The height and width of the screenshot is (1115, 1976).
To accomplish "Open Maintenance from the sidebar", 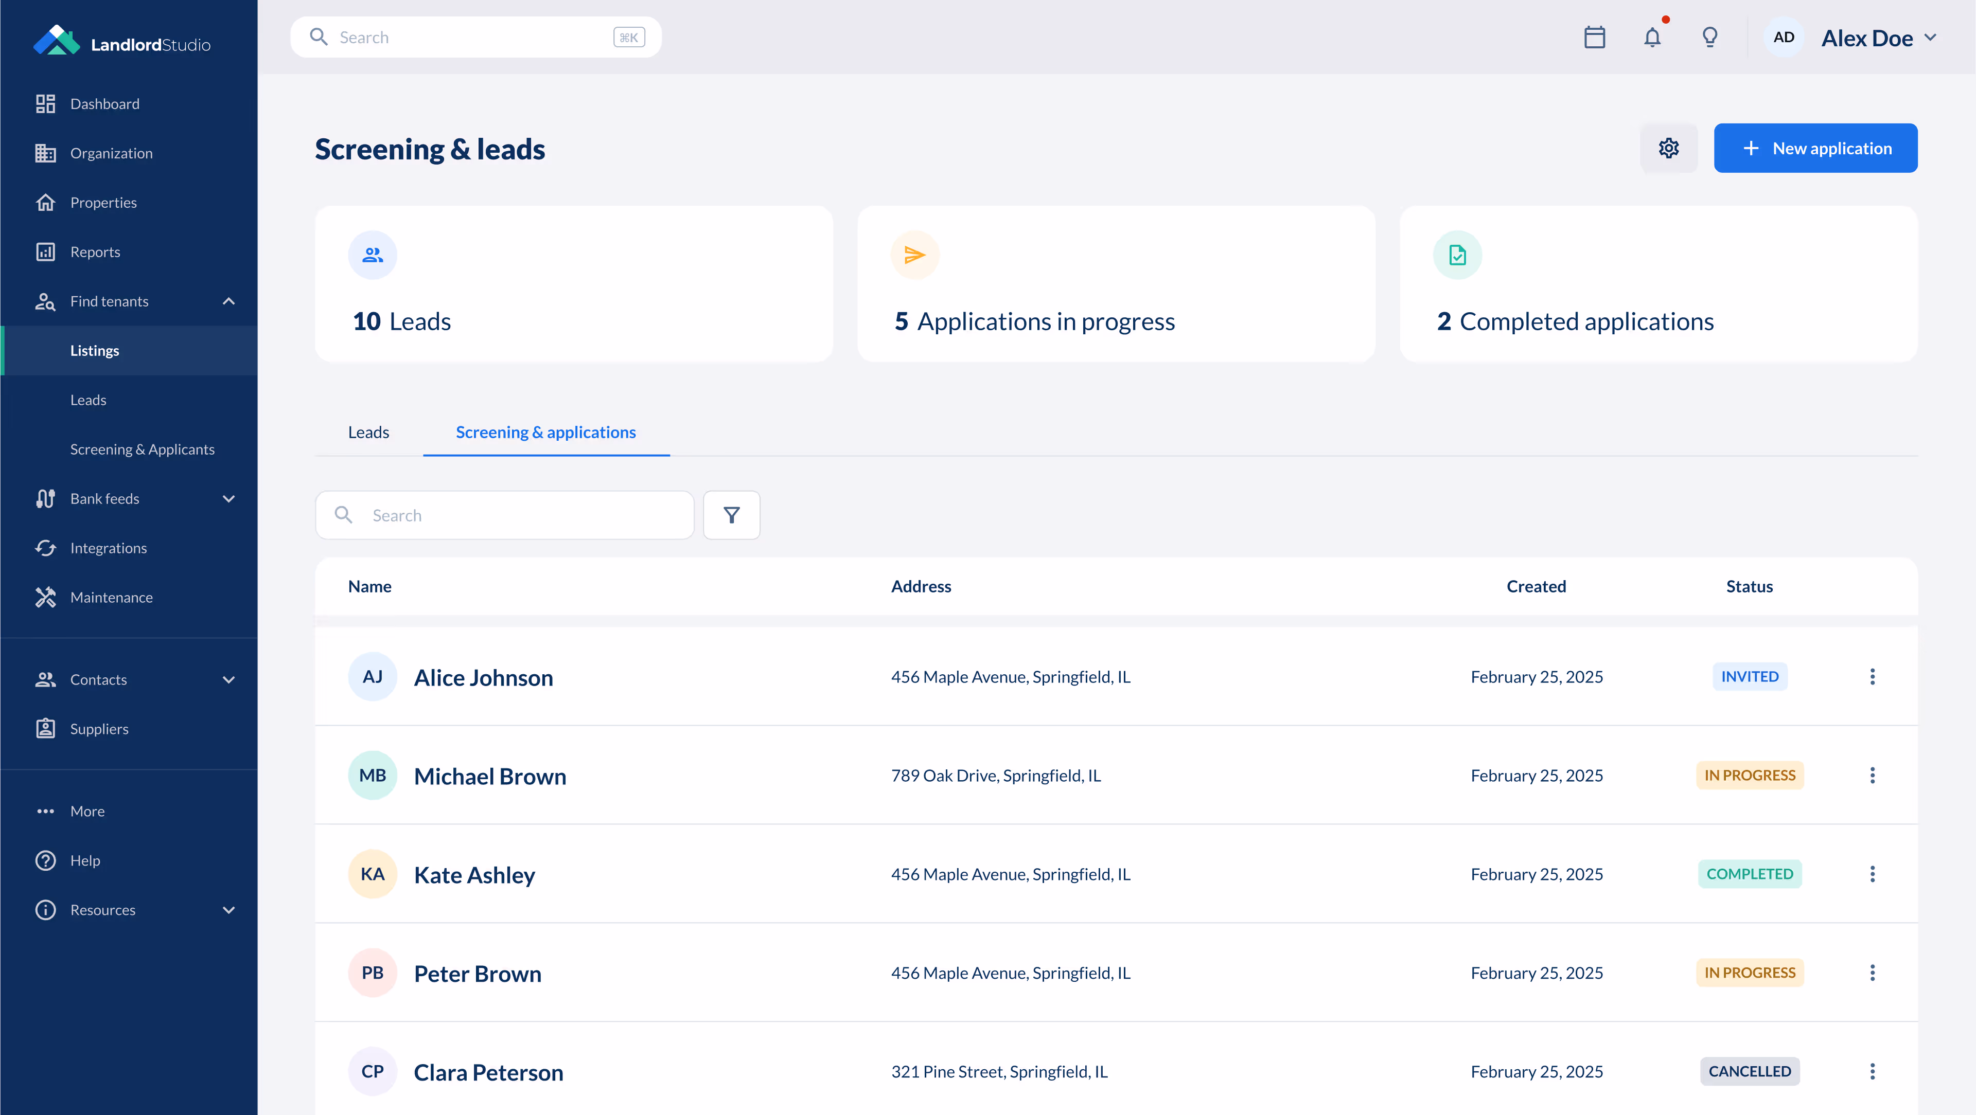I will [x=111, y=598].
